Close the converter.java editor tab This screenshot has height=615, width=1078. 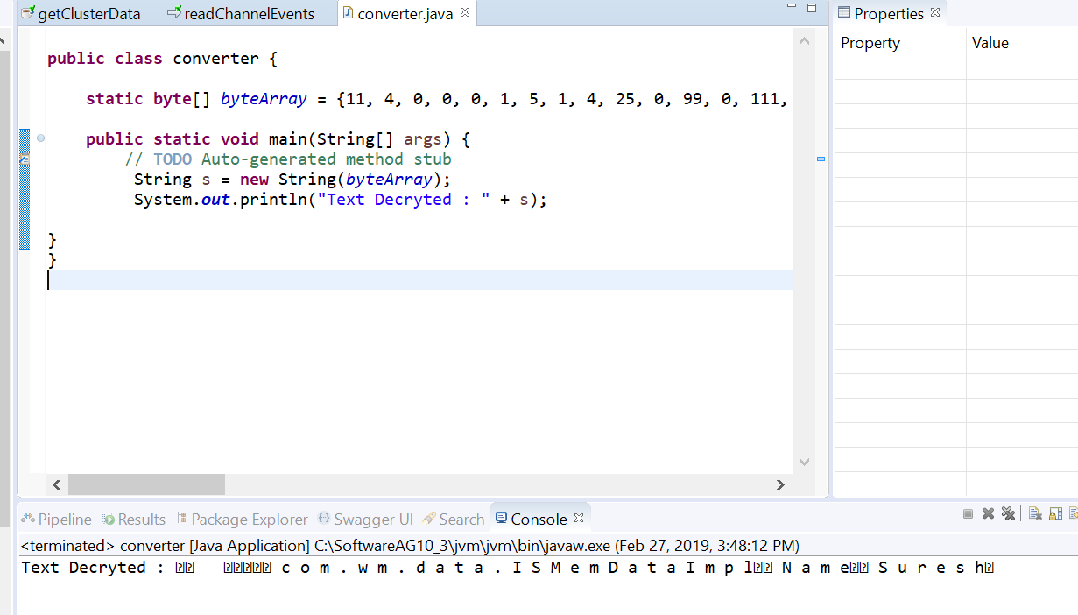(x=465, y=12)
